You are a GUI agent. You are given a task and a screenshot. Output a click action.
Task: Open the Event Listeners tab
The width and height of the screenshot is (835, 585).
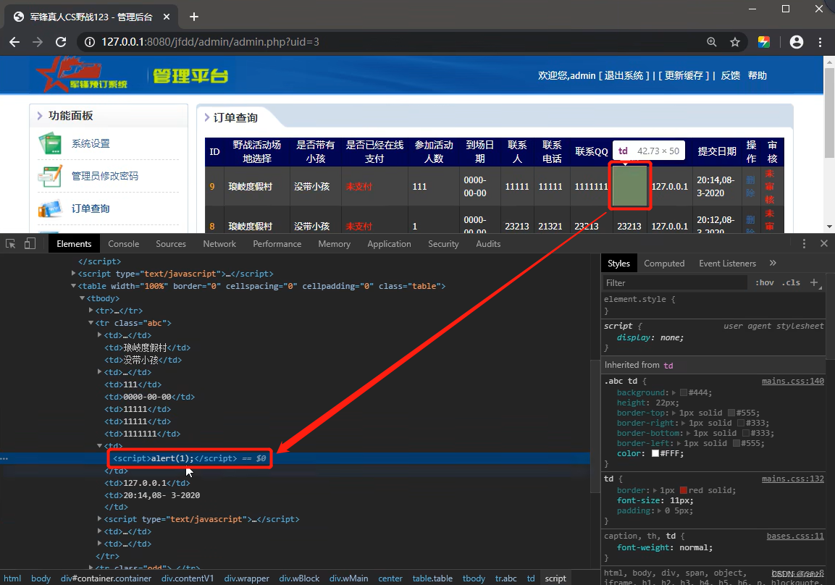(727, 264)
